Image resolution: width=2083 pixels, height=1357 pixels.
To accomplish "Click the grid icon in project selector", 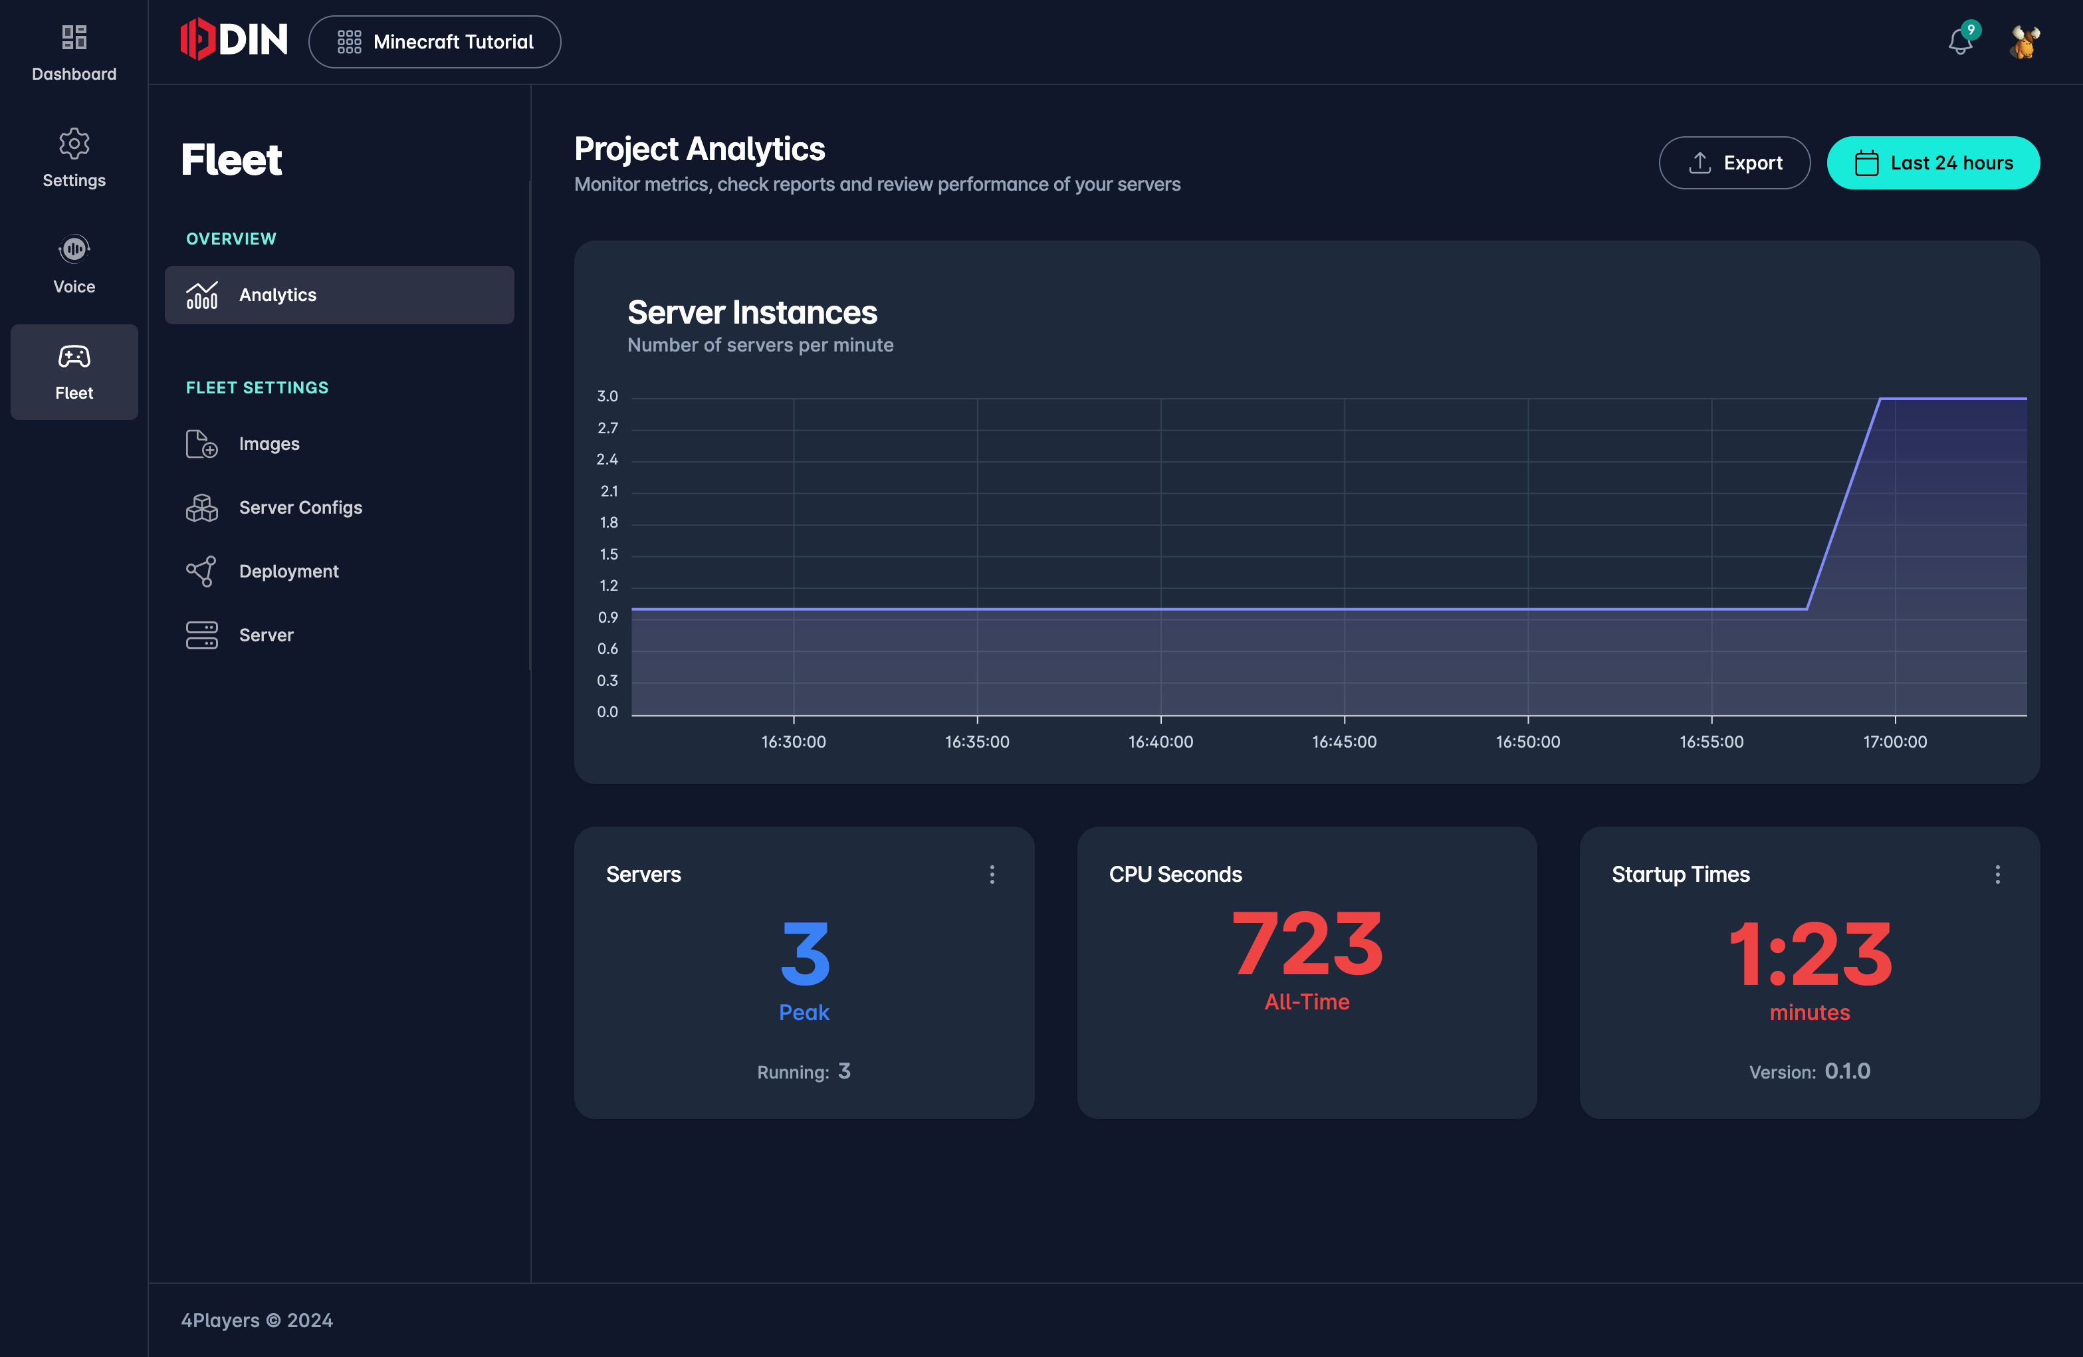I will (x=349, y=42).
